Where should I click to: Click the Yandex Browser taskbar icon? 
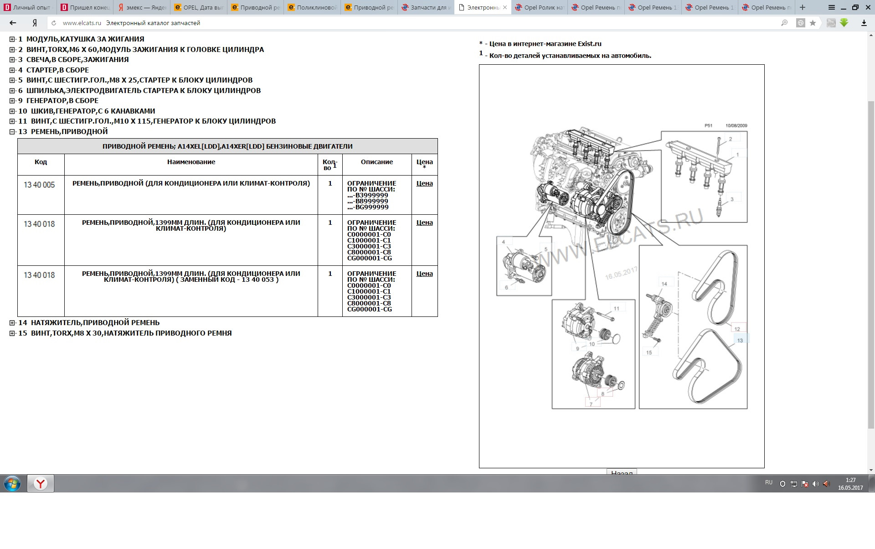(41, 483)
